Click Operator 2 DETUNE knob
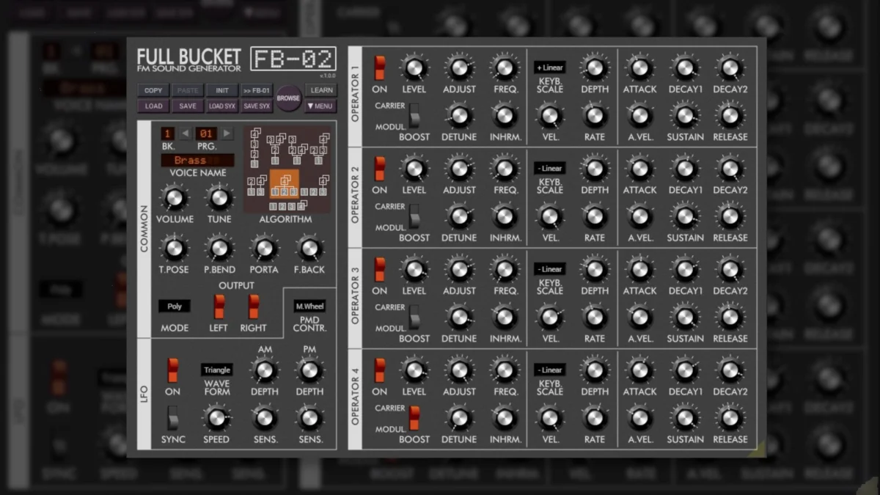 (459, 216)
